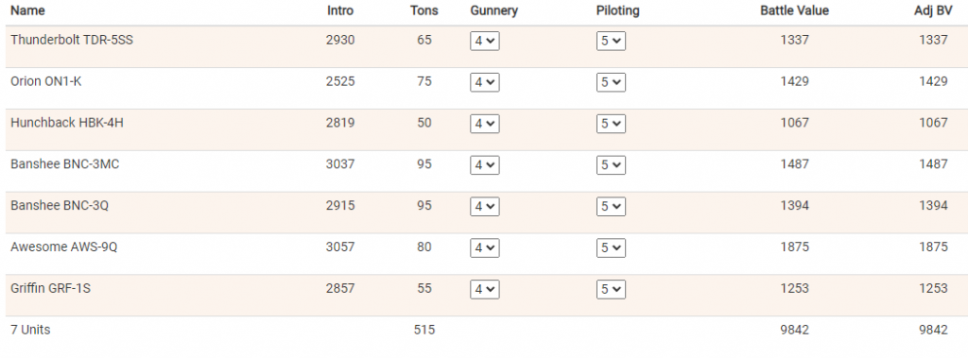
Task: Click the Gunnery column header
Action: tap(493, 10)
